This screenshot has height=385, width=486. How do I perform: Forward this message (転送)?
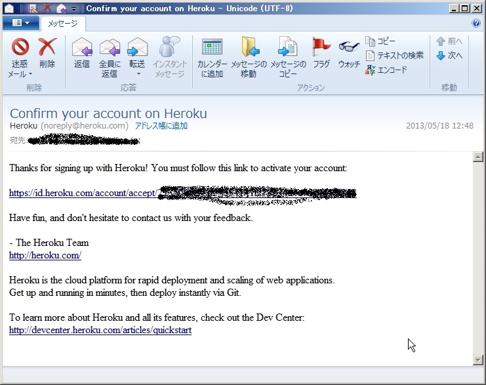click(137, 52)
